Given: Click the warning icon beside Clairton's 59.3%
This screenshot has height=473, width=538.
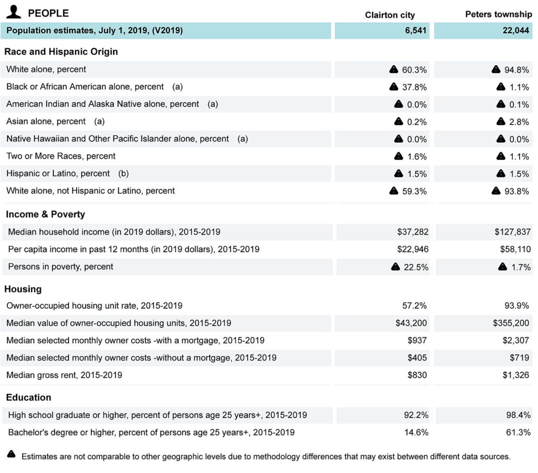Looking at the screenshot, I should pos(394,191).
